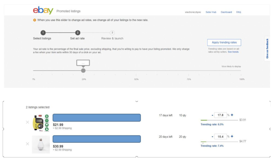Click the 17.8 ad rate input field
280x161 pixels.
220,115
